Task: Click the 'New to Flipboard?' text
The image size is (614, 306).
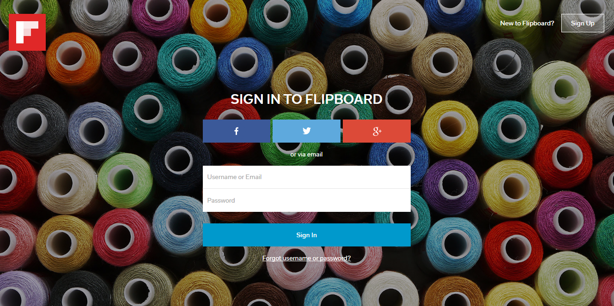Action: [x=527, y=23]
